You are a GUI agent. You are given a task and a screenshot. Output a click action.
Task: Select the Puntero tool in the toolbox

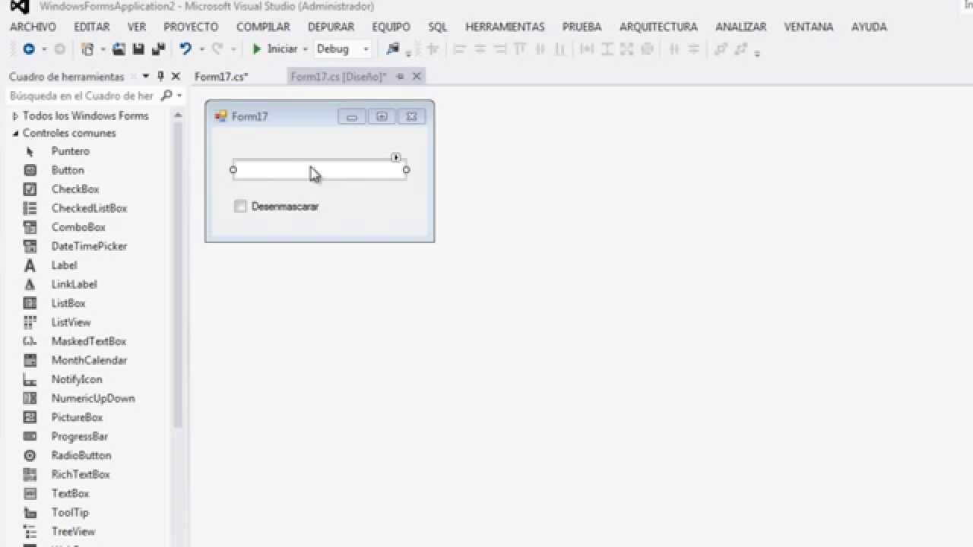70,151
